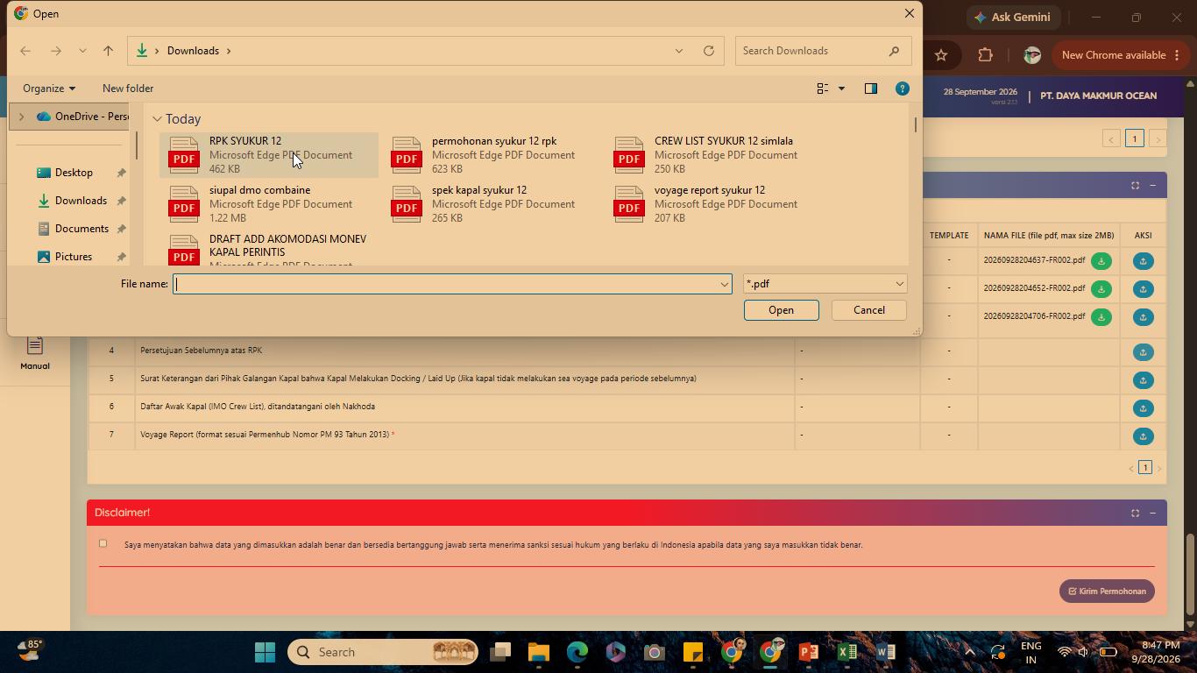The height and width of the screenshot is (673, 1197).
Task: Open the Excel icon in the taskbar
Action: point(846,652)
